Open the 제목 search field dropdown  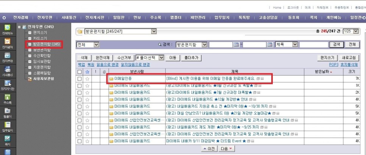click(x=287, y=45)
